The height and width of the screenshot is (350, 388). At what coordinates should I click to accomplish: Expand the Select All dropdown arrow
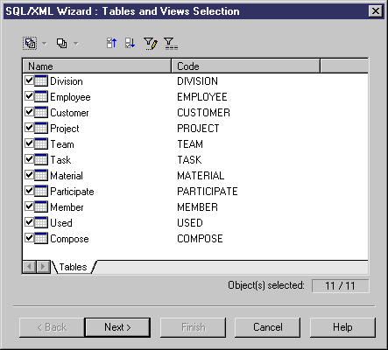point(45,44)
